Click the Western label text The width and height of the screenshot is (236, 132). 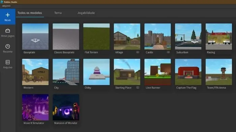tap(28, 88)
